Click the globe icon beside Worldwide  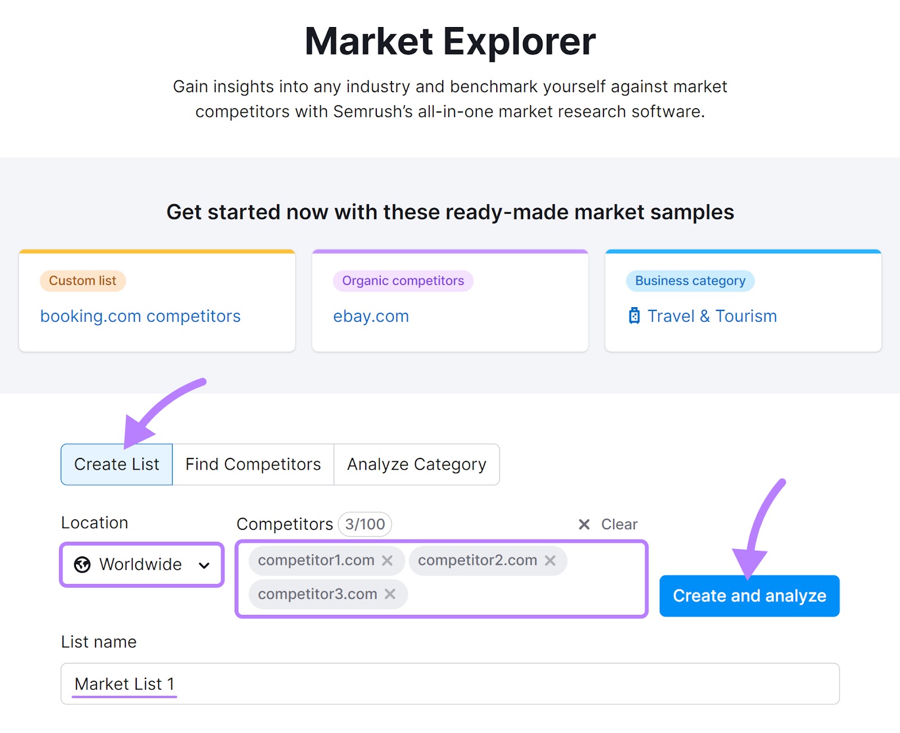click(x=83, y=565)
